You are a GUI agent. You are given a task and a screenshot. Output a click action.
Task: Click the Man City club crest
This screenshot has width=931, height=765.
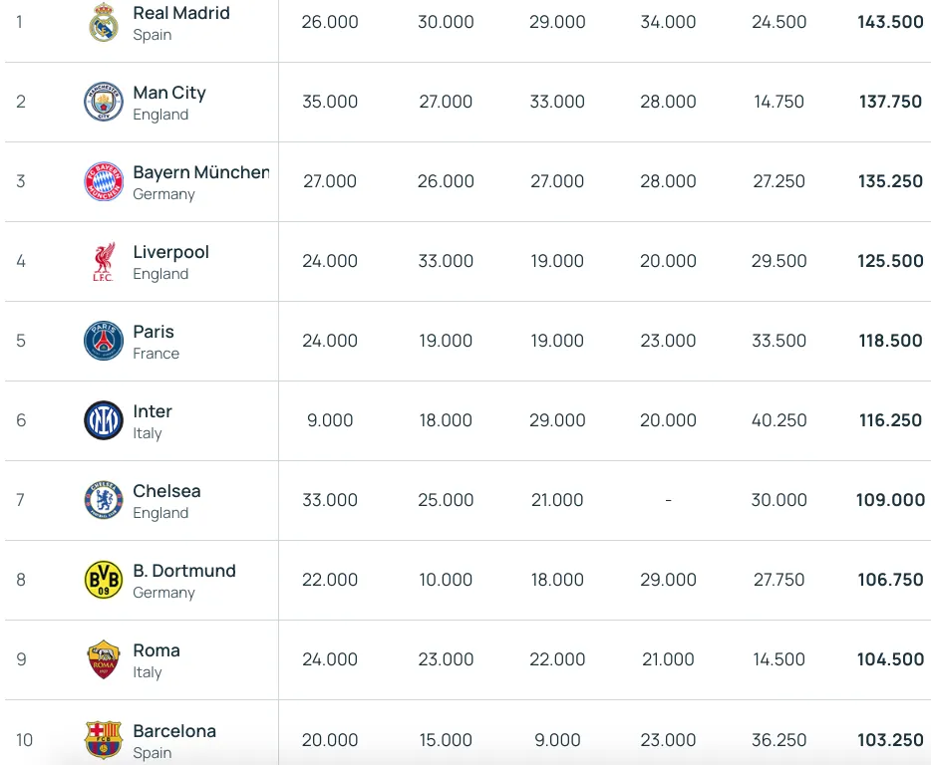pos(104,102)
